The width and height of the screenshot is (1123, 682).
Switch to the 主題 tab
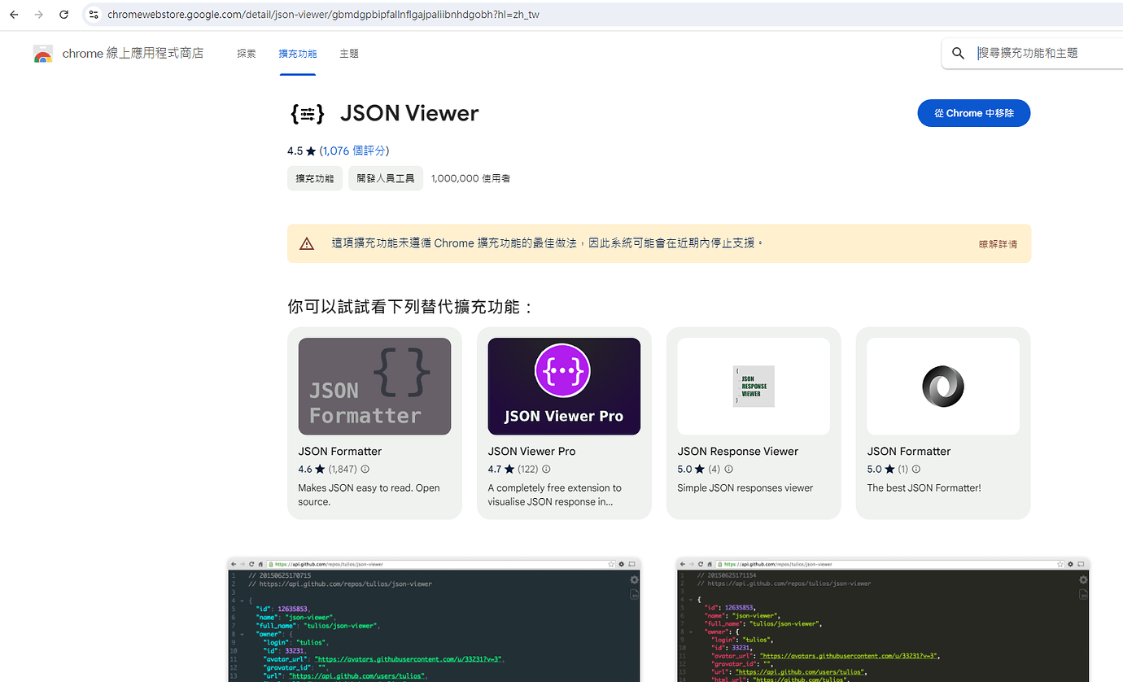click(348, 53)
